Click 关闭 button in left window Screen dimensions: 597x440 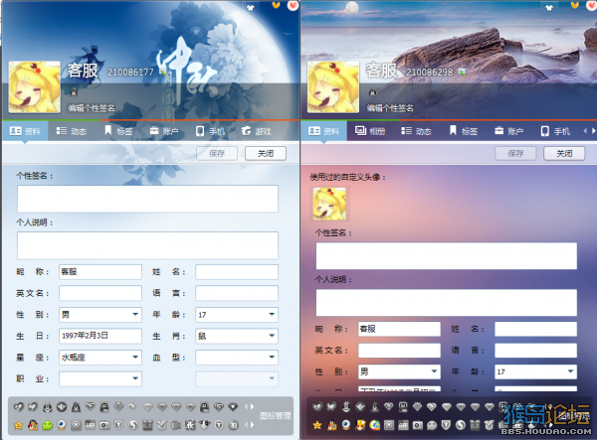tap(266, 154)
